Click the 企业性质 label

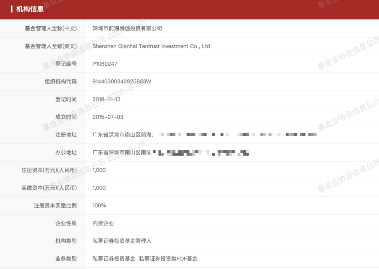pos(66,223)
